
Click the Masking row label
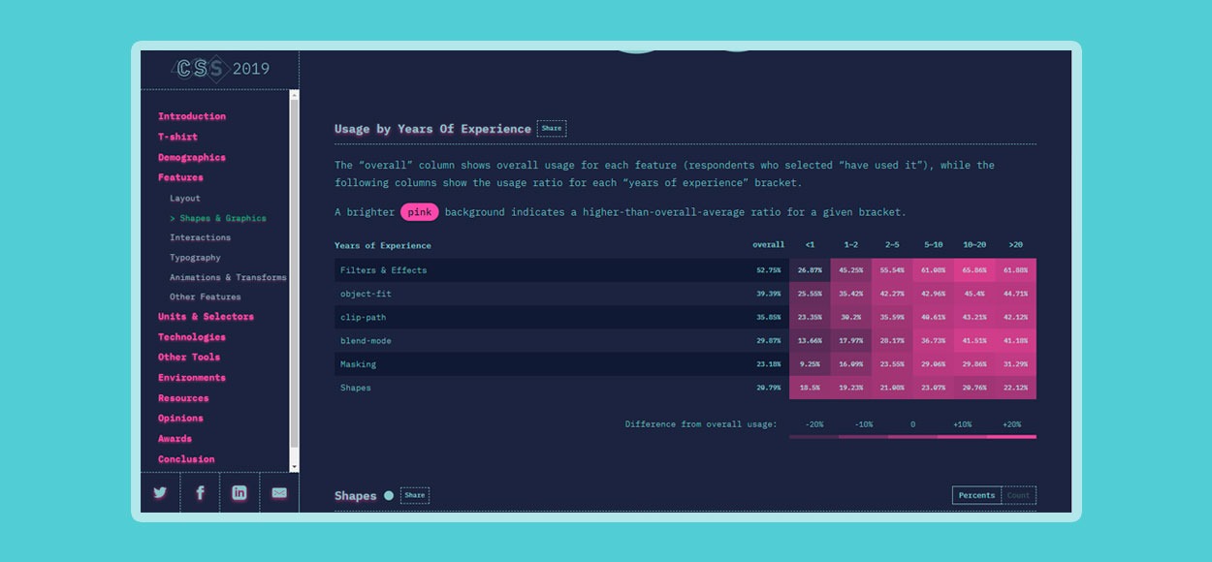(x=358, y=364)
